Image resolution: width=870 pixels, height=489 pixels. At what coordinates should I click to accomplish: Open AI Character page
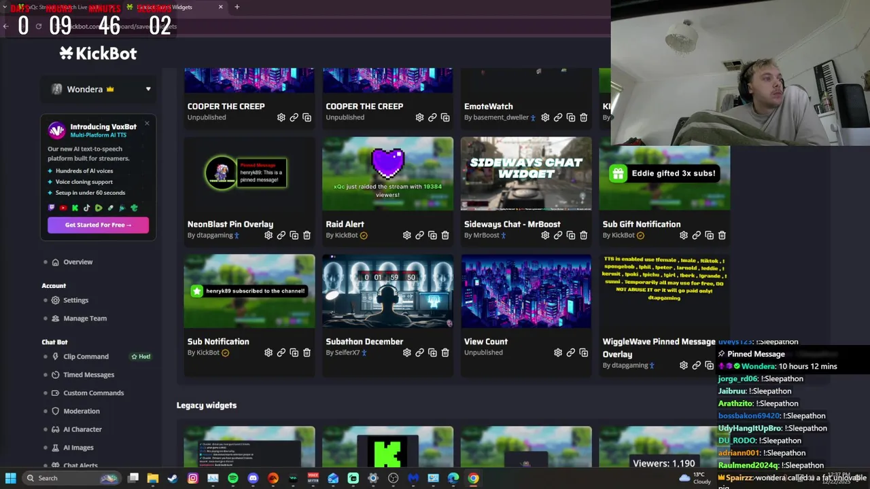click(x=82, y=430)
